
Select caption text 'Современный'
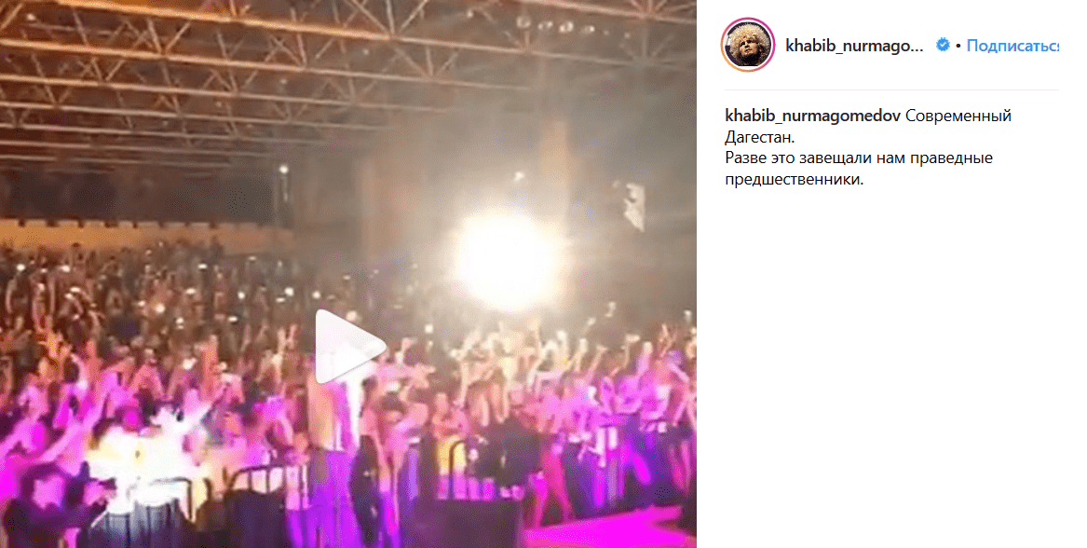coord(958,116)
